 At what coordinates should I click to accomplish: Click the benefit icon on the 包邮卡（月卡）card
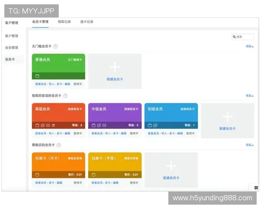click(37, 175)
